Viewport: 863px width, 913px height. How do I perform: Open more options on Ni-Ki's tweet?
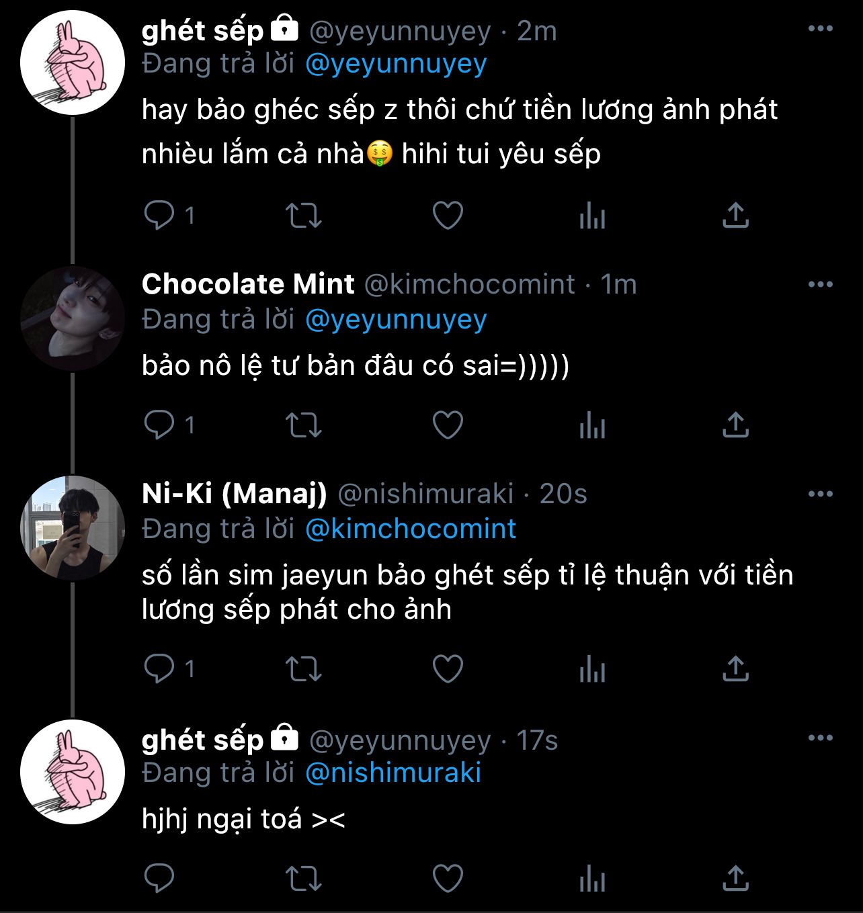point(820,494)
